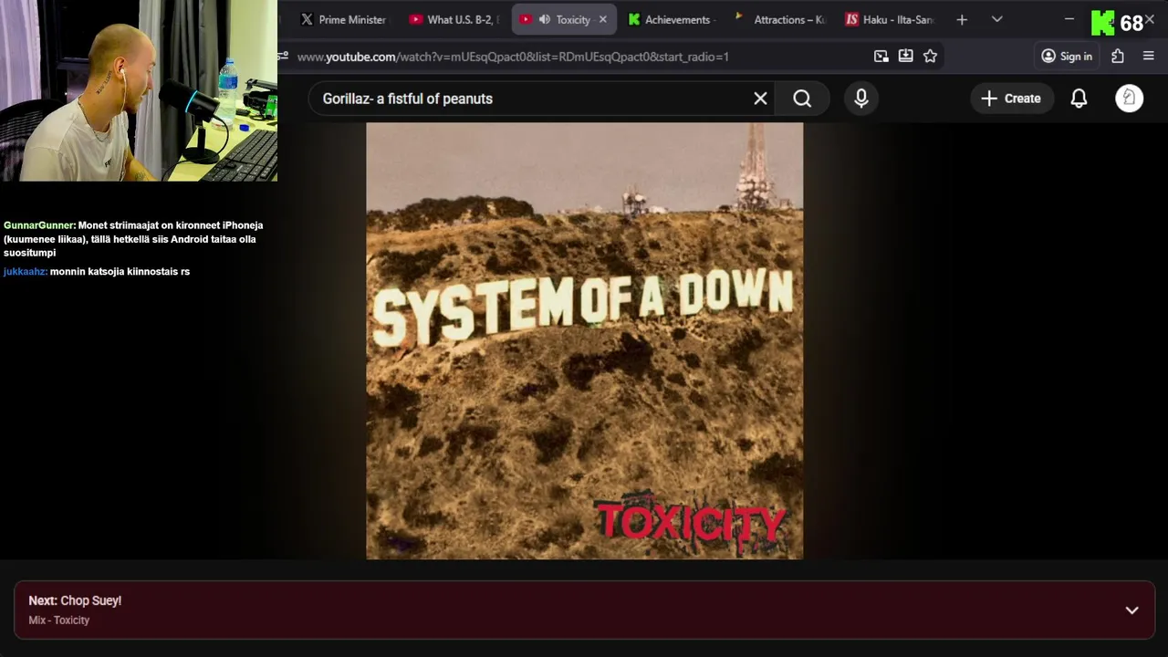Click the YouTube Create button

[x=1012, y=99]
